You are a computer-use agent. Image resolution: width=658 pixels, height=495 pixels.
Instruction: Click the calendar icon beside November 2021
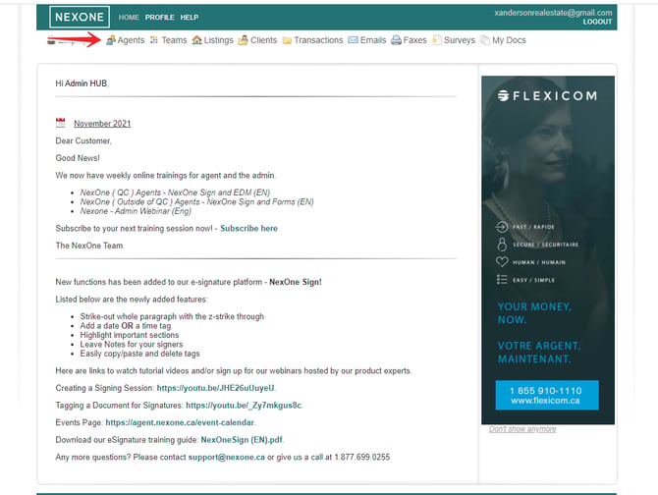61,123
